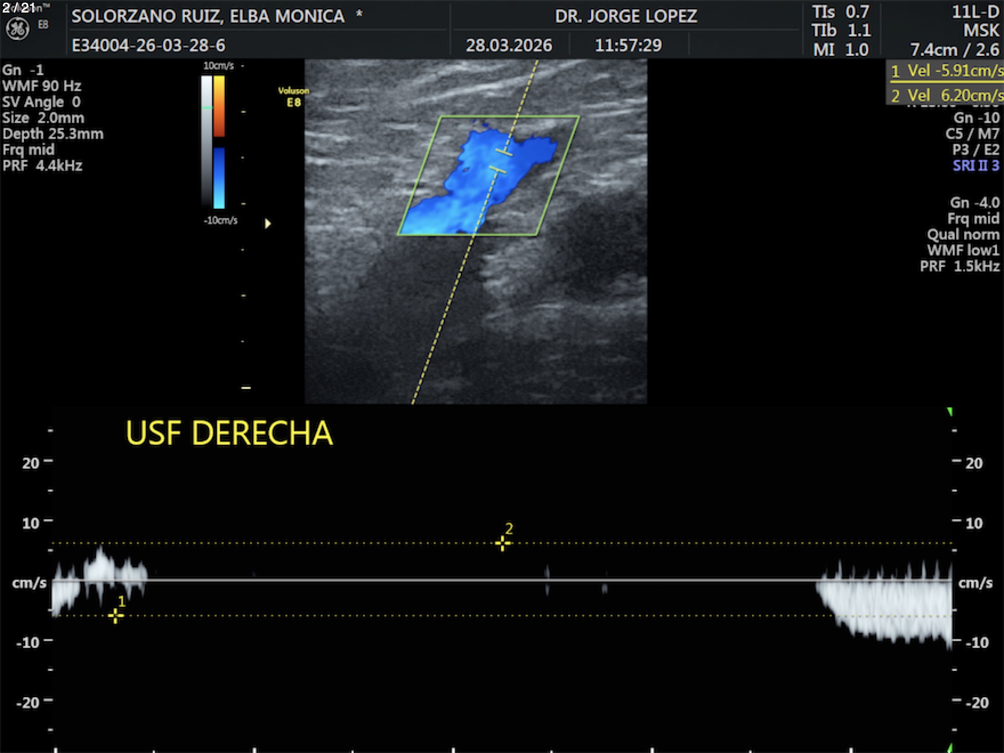
Task: Click the spectral Doppler baseline
Action: [502, 580]
